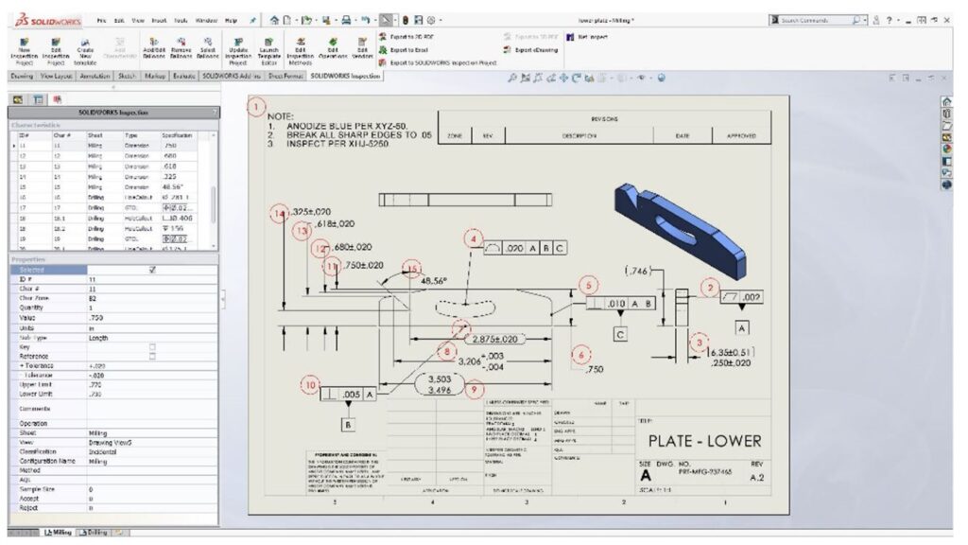
Task: Open the Drilling sheet tab
Action: tap(95, 533)
